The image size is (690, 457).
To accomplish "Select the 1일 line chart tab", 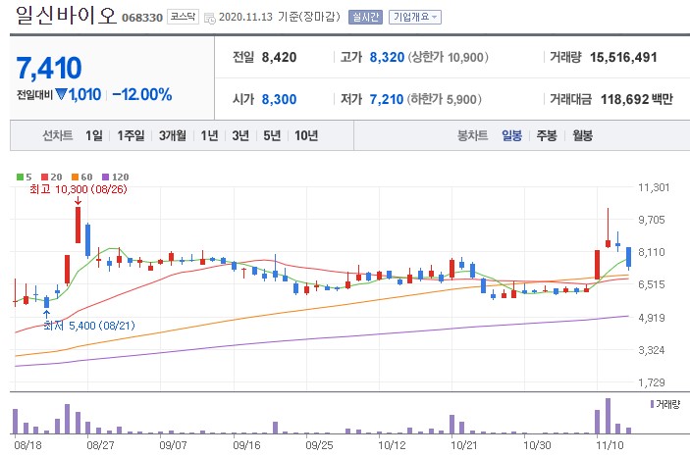I will [x=93, y=135].
